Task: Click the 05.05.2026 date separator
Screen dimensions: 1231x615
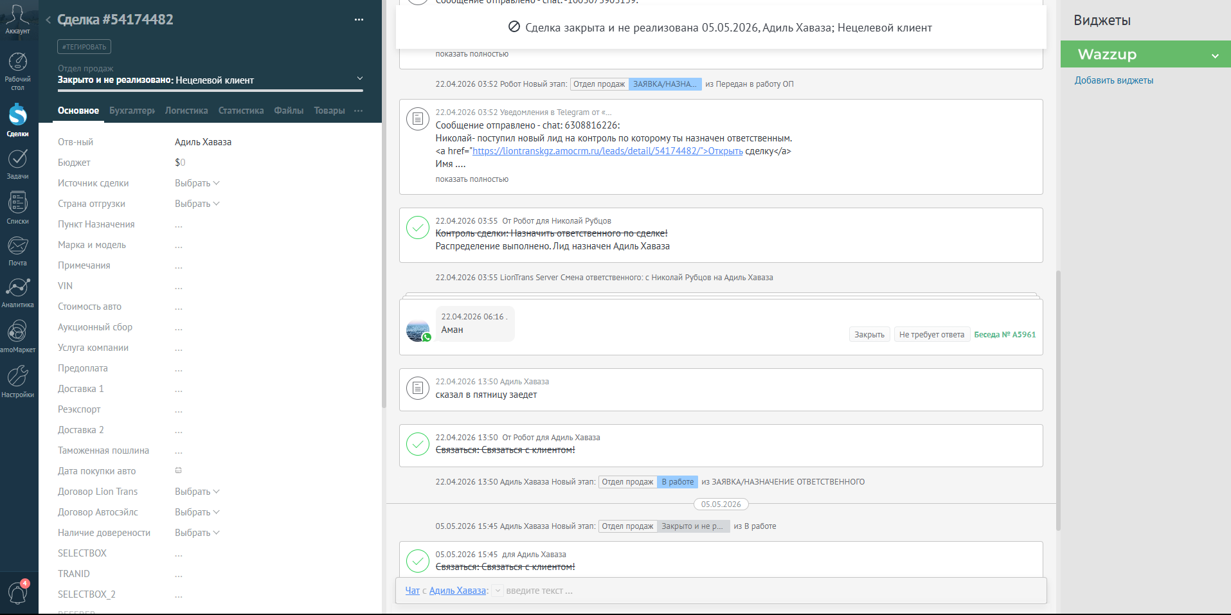Action: (x=721, y=504)
